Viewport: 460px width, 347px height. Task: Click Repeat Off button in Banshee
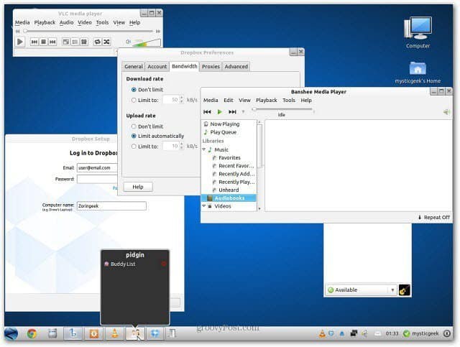tap(433, 218)
